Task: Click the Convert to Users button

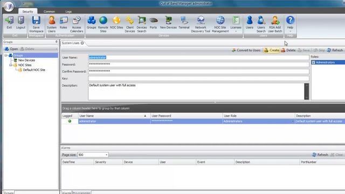Action: (x=246, y=50)
